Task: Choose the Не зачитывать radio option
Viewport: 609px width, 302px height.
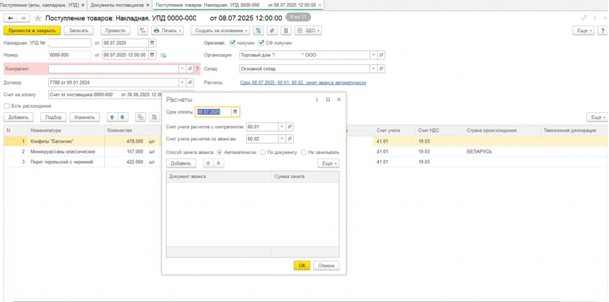Action: pyautogui.click(x=303, y=152)
